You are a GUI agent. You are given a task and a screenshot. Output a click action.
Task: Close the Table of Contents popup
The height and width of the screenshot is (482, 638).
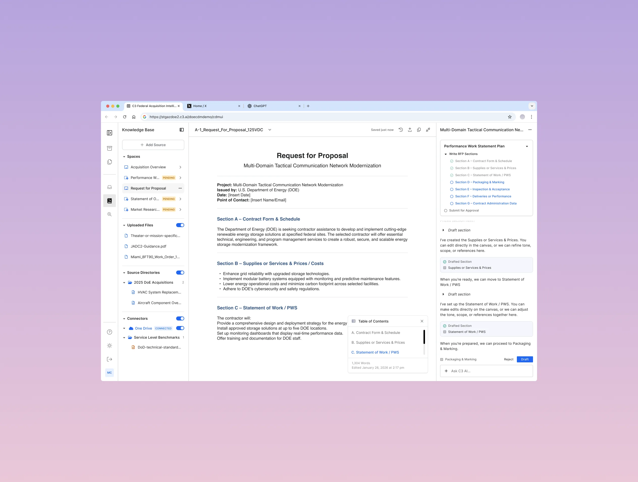point(422,321)
